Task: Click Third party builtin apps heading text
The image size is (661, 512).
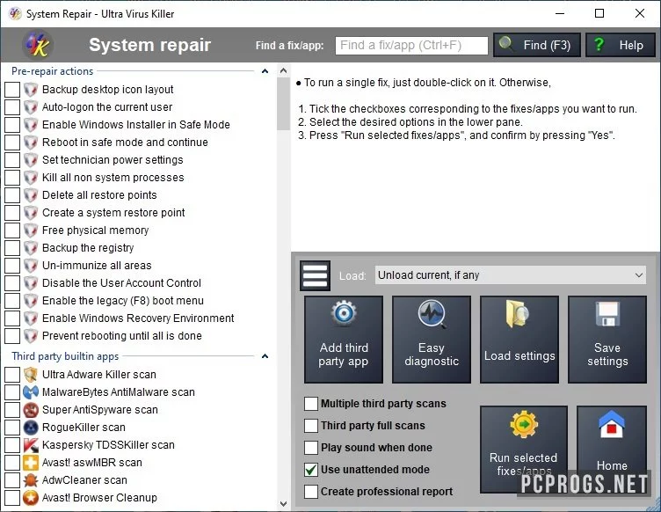Action: [x=65, y=356]
